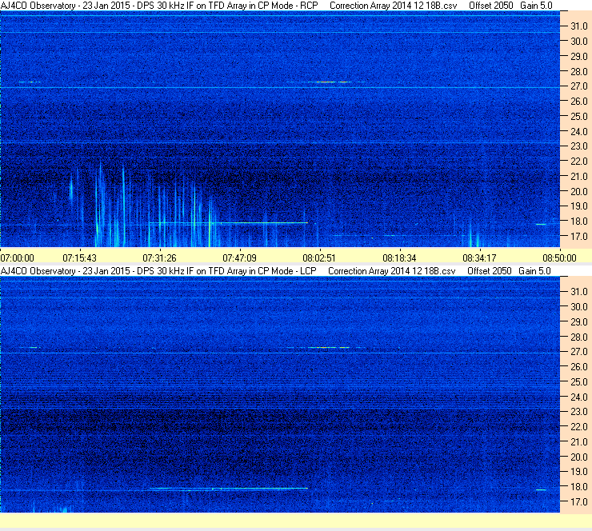The width and height of the screenshot is (592, 531).
Task: Click 17.0 on the RCP frequency axis
Action: pos(578,237)
